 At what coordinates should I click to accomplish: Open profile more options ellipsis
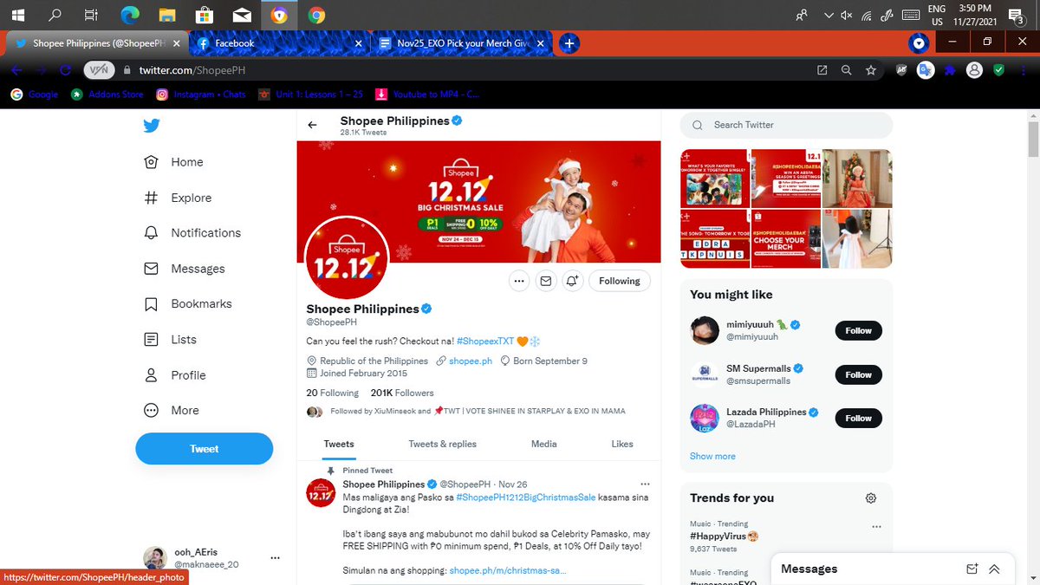pyautogui.click(x=519, y=281)
